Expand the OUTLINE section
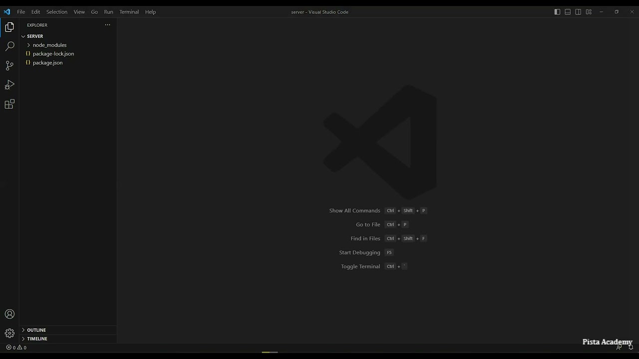This screenshot has width=639, height=359. pos(68,330)
